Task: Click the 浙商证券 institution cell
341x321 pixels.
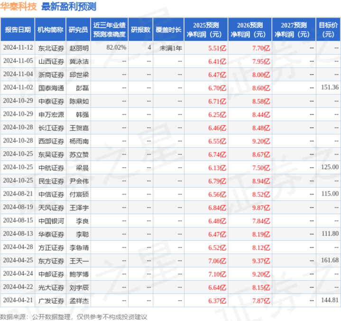Action: point(51,75)
